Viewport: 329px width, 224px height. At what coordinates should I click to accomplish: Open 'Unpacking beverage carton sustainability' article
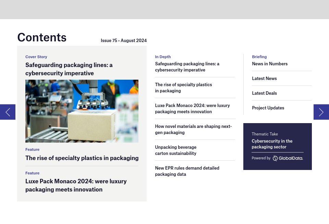175,150
